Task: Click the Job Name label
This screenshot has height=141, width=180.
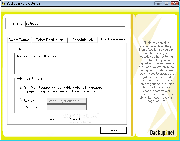Action: pos(17,24)
